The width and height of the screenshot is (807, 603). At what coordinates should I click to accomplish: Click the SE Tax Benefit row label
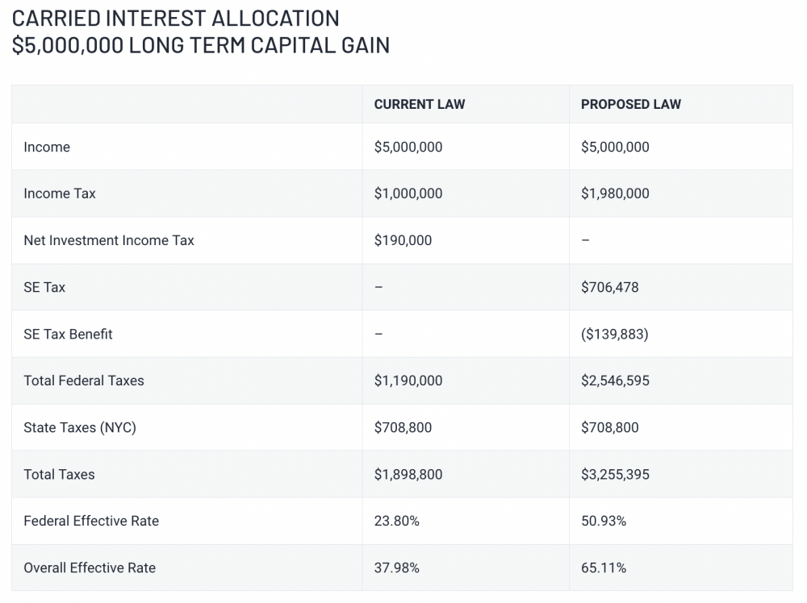[x=69, y=334]
